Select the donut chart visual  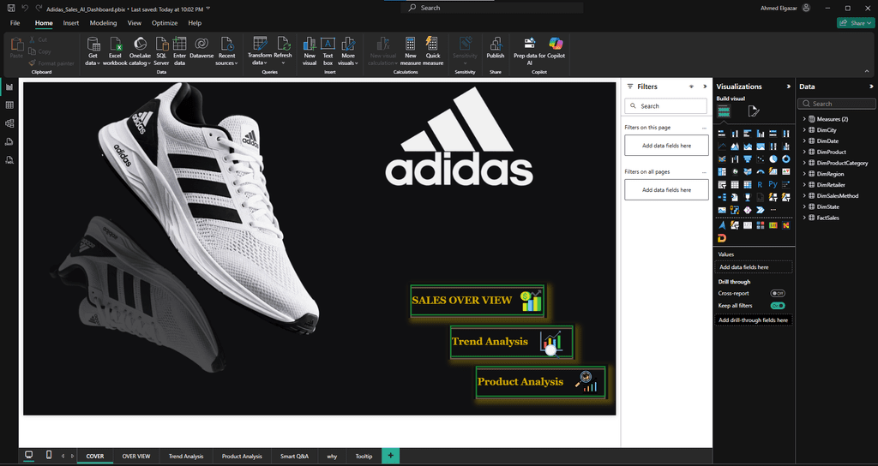tap(786, 159)
